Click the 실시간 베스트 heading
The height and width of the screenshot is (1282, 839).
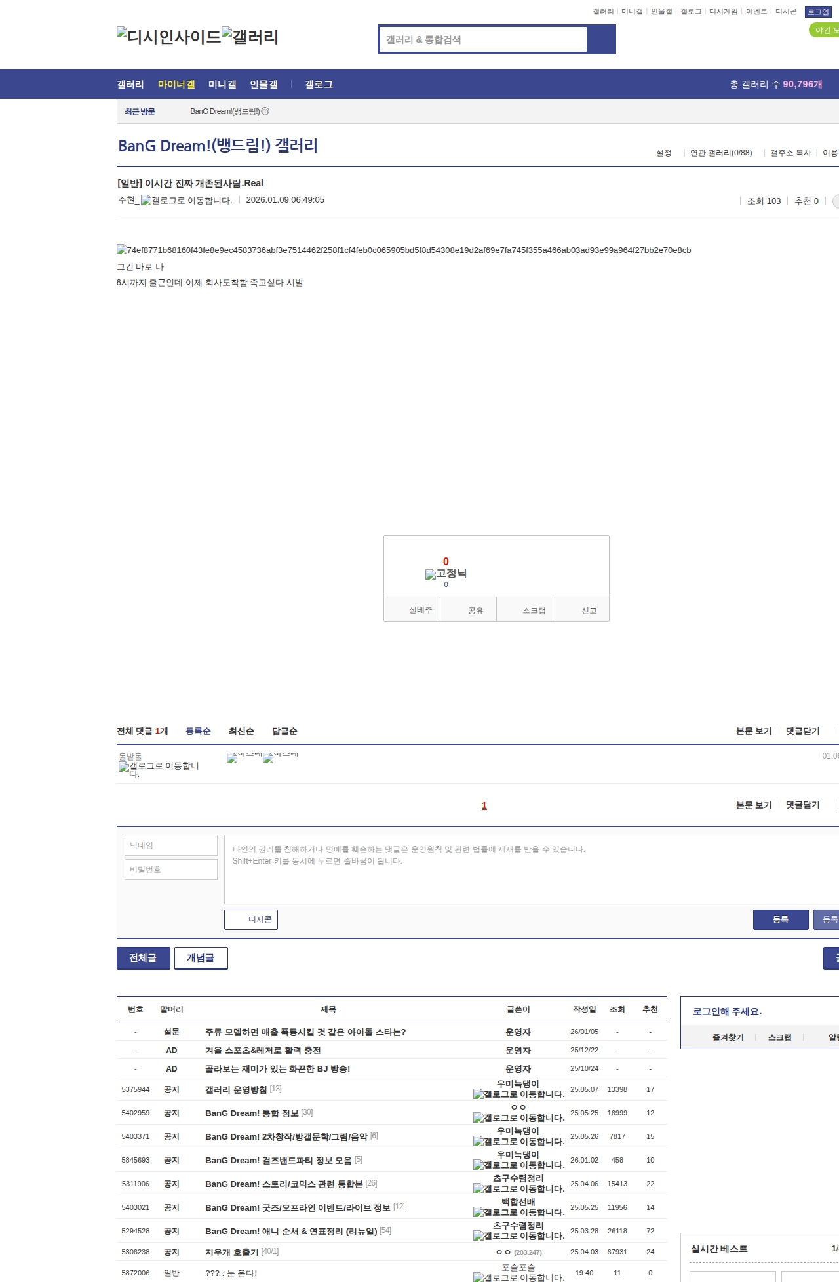[719, 1249]
